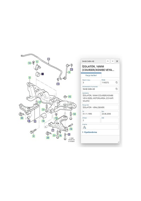The height and width of the screenshot is (201, 141).
Task: Select callout 1 on the stabilizer bar
Action: 48,59
